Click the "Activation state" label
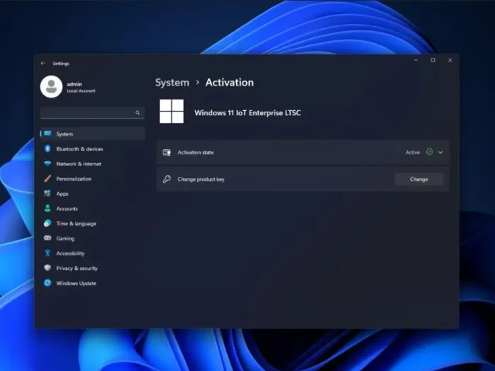Screen dimensions: 495x371 pos(195,153)
